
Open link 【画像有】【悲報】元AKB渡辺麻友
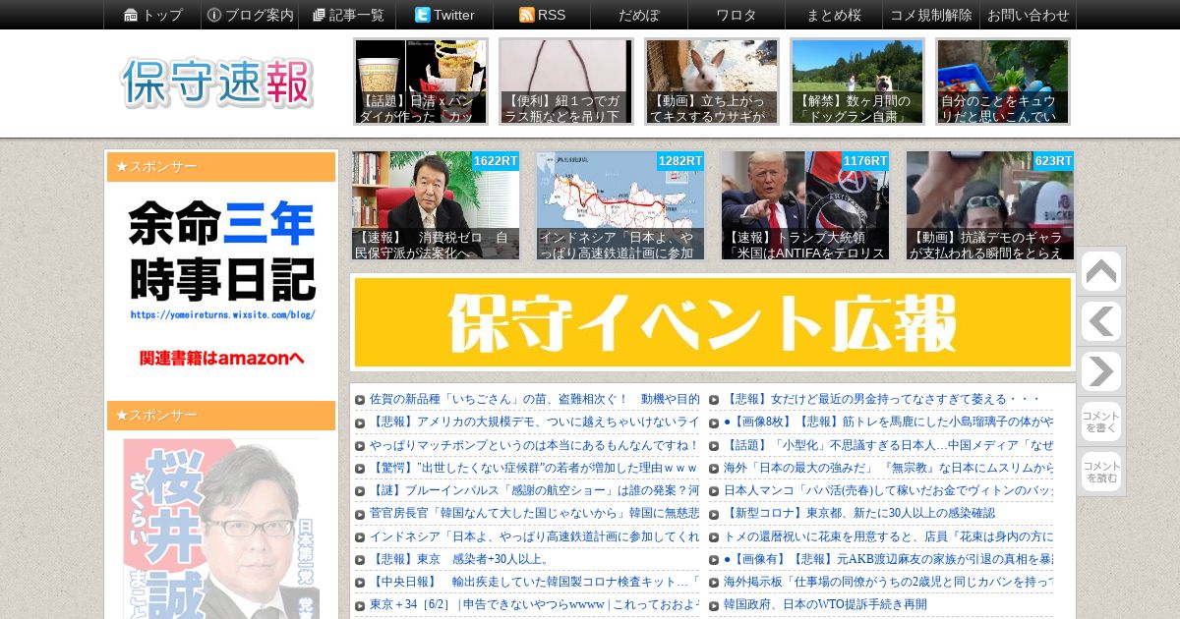coord(888,559)
